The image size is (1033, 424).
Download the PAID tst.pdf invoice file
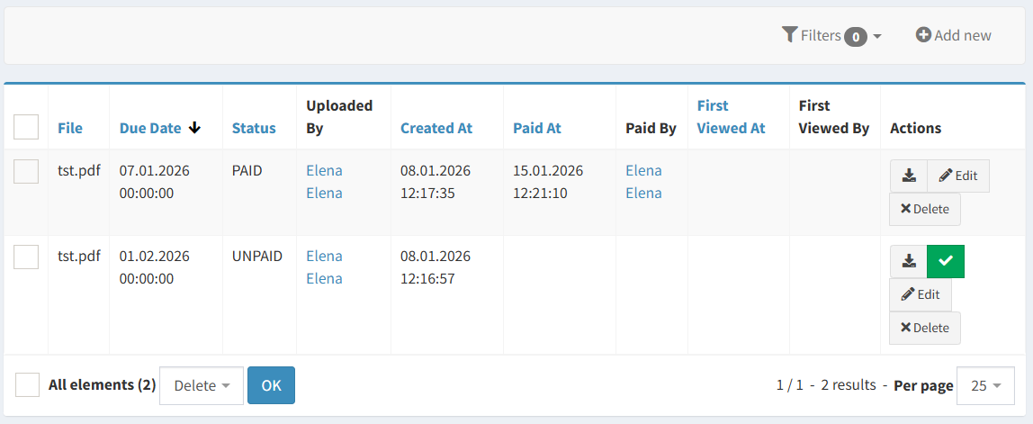click(909, 176)
